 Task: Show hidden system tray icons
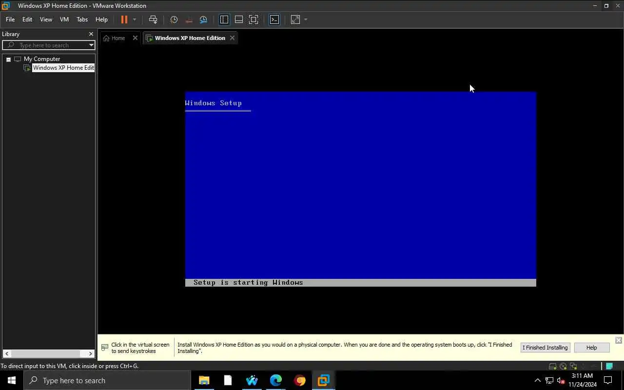pos(538,380)
